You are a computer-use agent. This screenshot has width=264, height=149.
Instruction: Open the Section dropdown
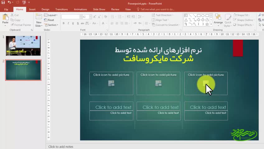click(x=51, y=25)
